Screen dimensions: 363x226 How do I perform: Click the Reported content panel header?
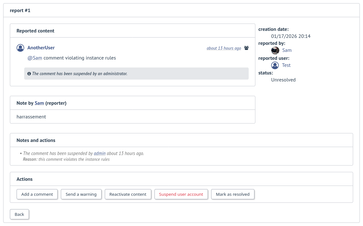(35, 31)
